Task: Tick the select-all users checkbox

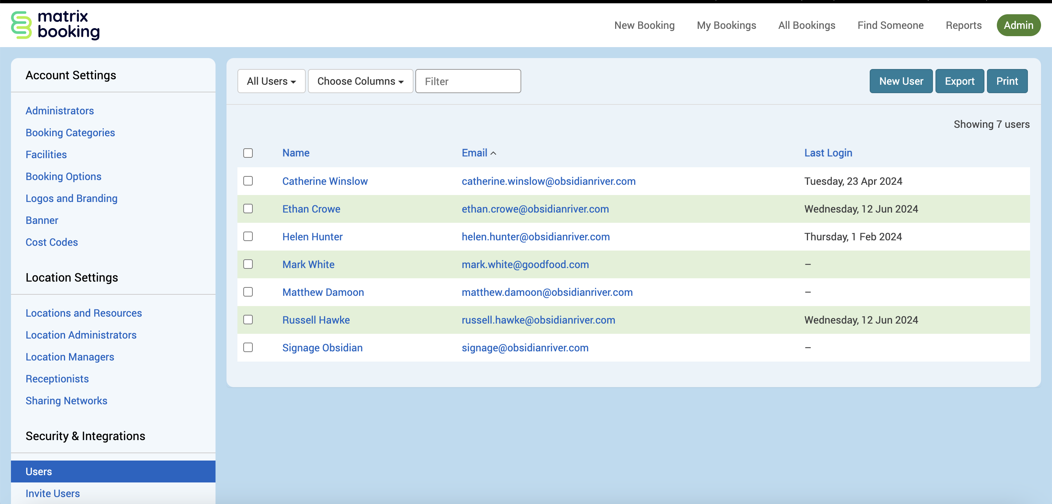Action: point(248,153)
